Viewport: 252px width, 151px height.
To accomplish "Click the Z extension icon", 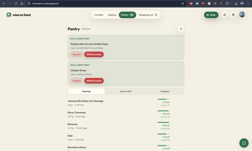I will (221, 3).
